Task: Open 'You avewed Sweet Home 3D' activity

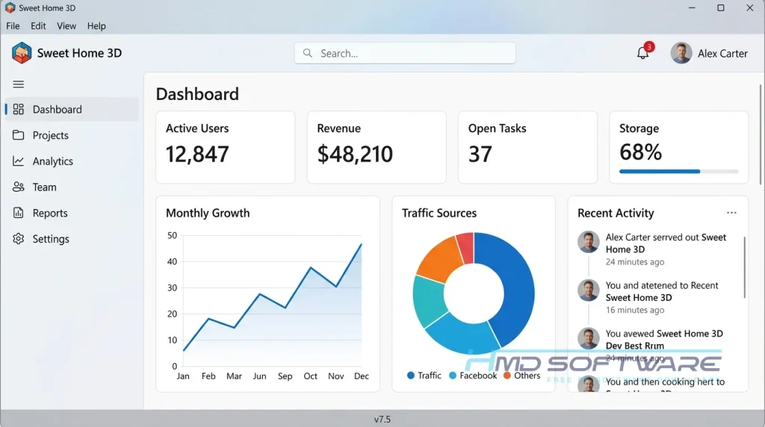Action: pyautogui.click(x=664, y=340)
